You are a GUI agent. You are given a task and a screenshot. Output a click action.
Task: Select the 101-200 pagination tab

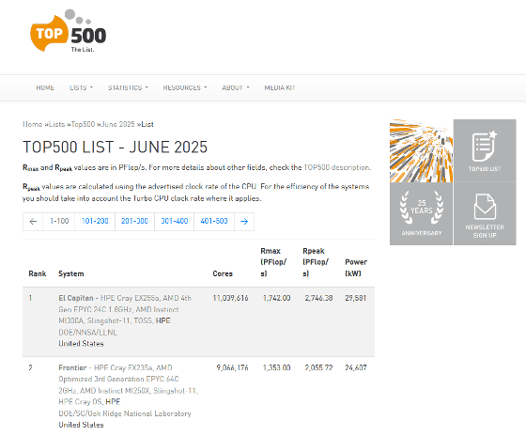click(x=95, y=222)
